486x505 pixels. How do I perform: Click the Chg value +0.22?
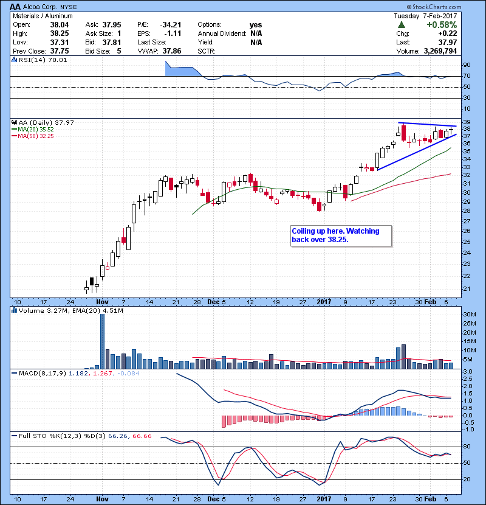tap(447, 33)
